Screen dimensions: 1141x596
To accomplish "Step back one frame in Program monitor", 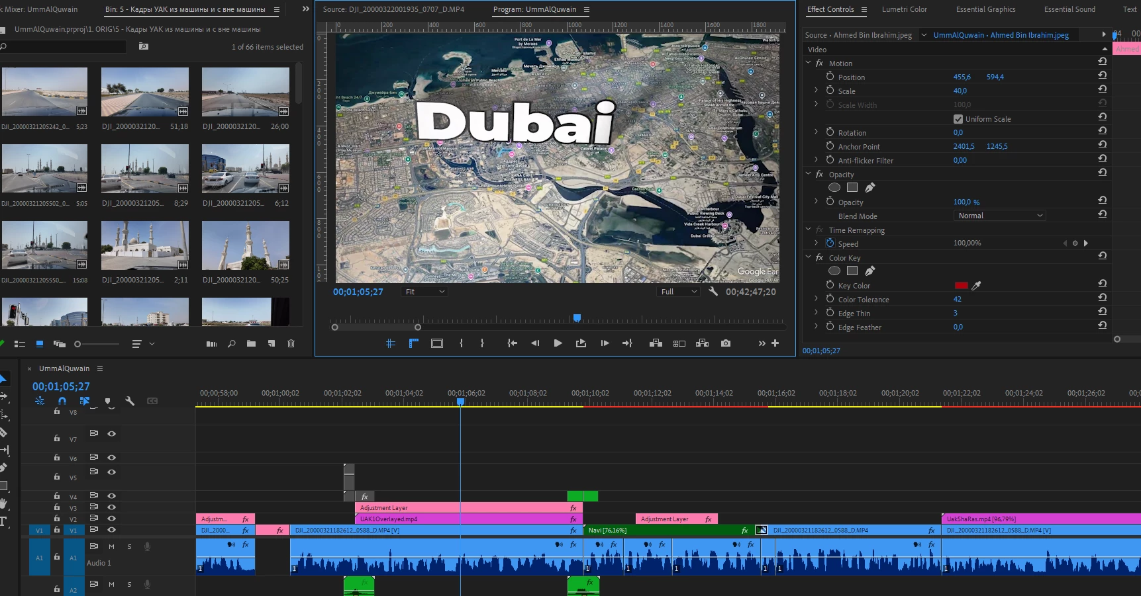I will pos(535,343).
